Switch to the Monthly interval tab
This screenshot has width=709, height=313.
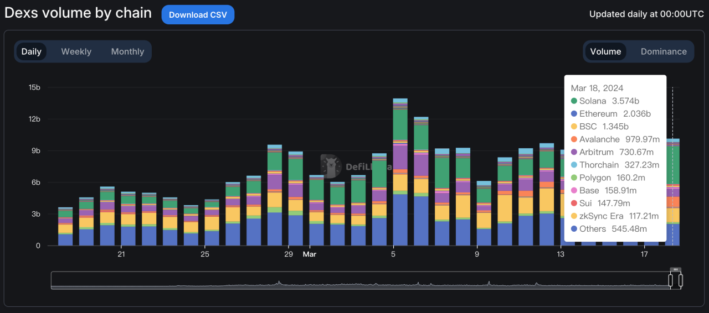127,51
